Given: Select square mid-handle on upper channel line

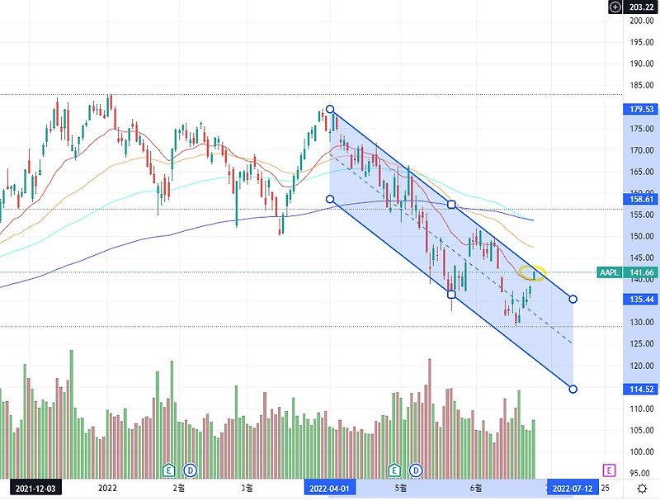Looking at the screenshot, I should (451, 205).
